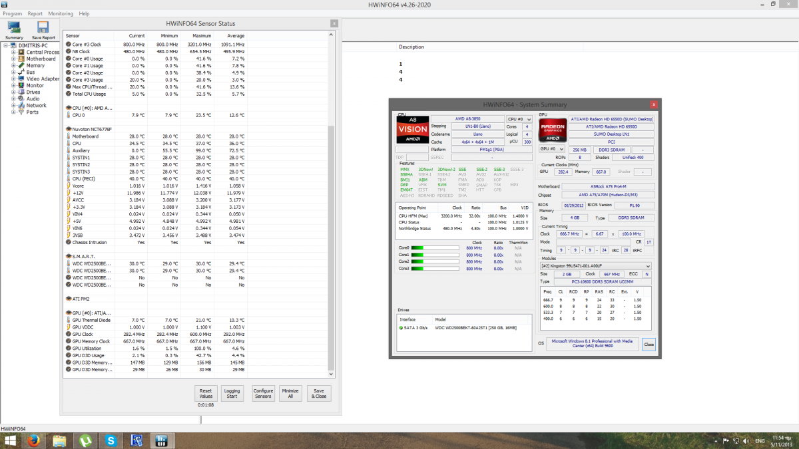Screen dimensions: 799x449
Task: Select the Video Adapter tree icon
Action: coord(21,78)
